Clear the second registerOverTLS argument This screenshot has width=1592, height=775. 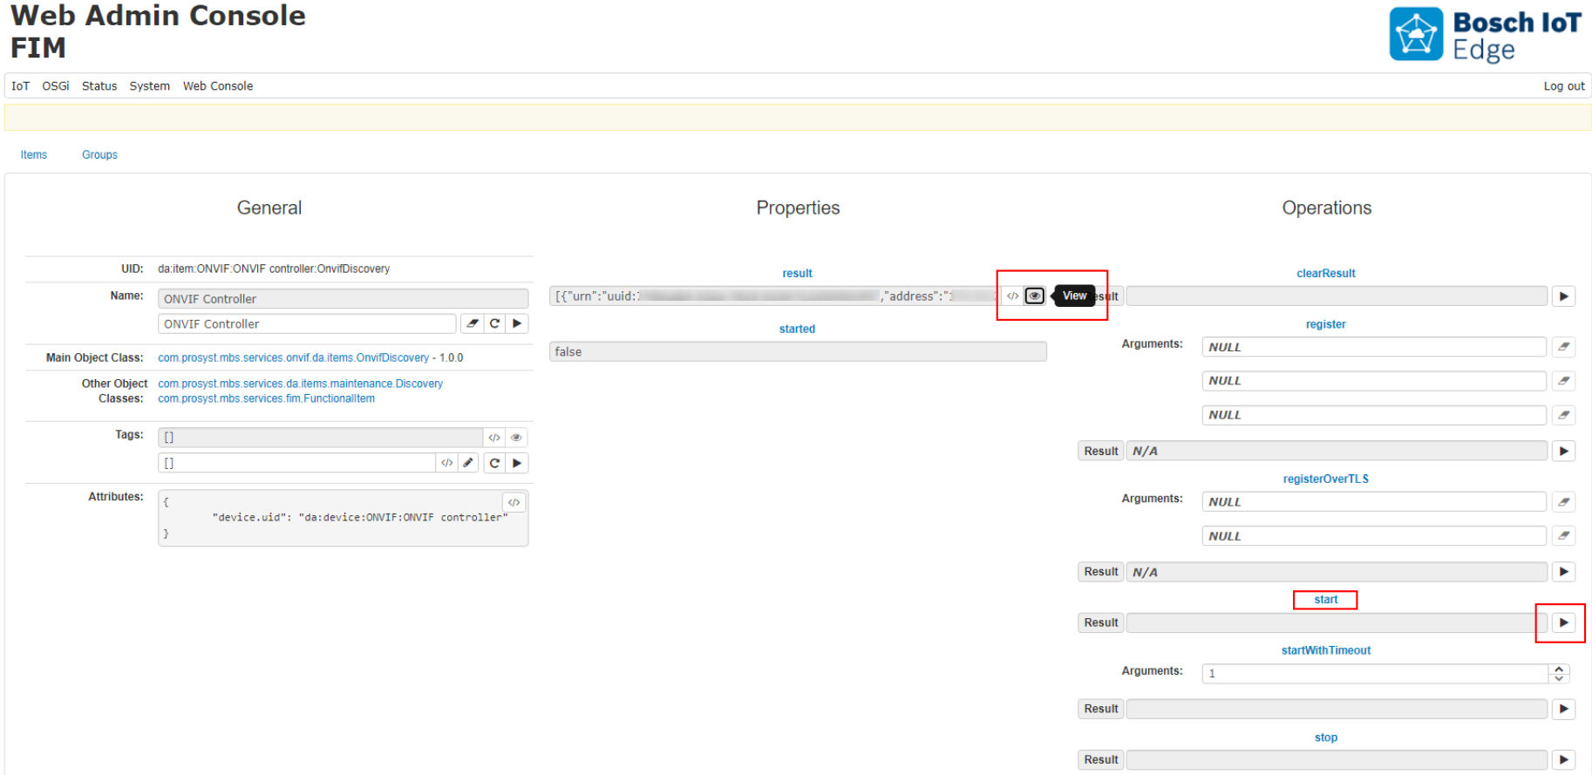coord(1564,536)
